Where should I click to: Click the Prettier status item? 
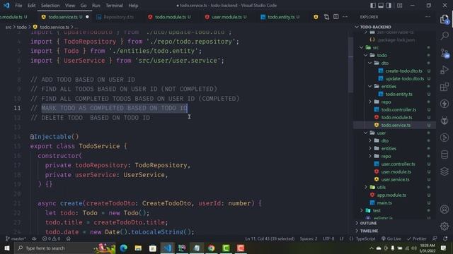(417, 238)
